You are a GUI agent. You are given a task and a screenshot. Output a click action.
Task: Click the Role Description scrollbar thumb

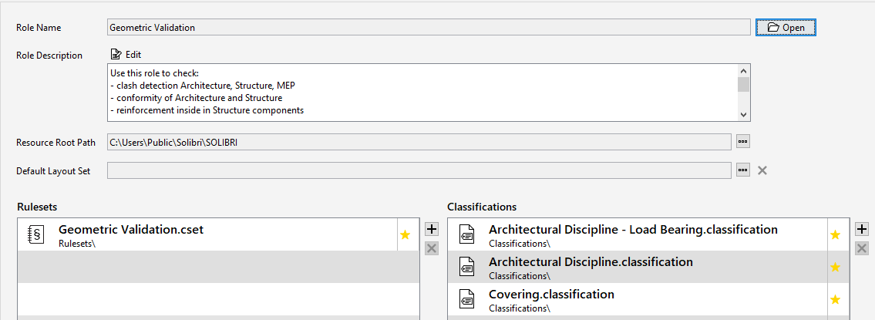743,84
